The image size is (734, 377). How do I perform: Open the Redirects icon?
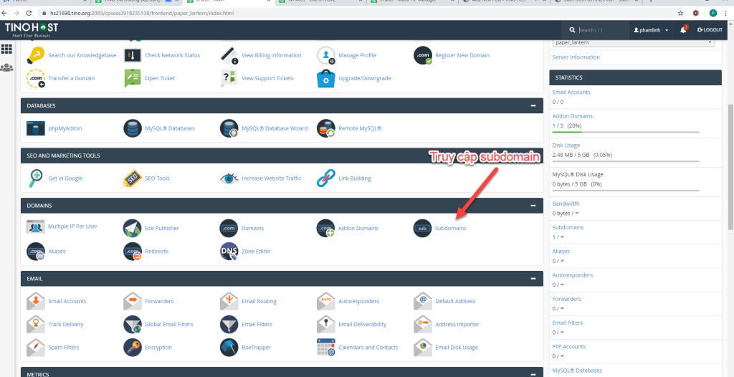[x=133, y=252]
